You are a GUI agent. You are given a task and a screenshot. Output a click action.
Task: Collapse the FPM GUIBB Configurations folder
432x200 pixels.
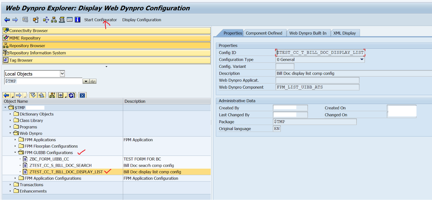coord(15,152)
